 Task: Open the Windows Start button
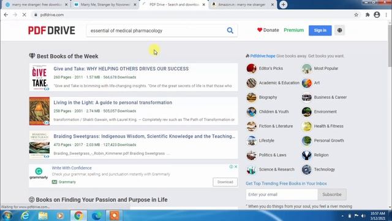pyautogui.click(x=7, y=215)
